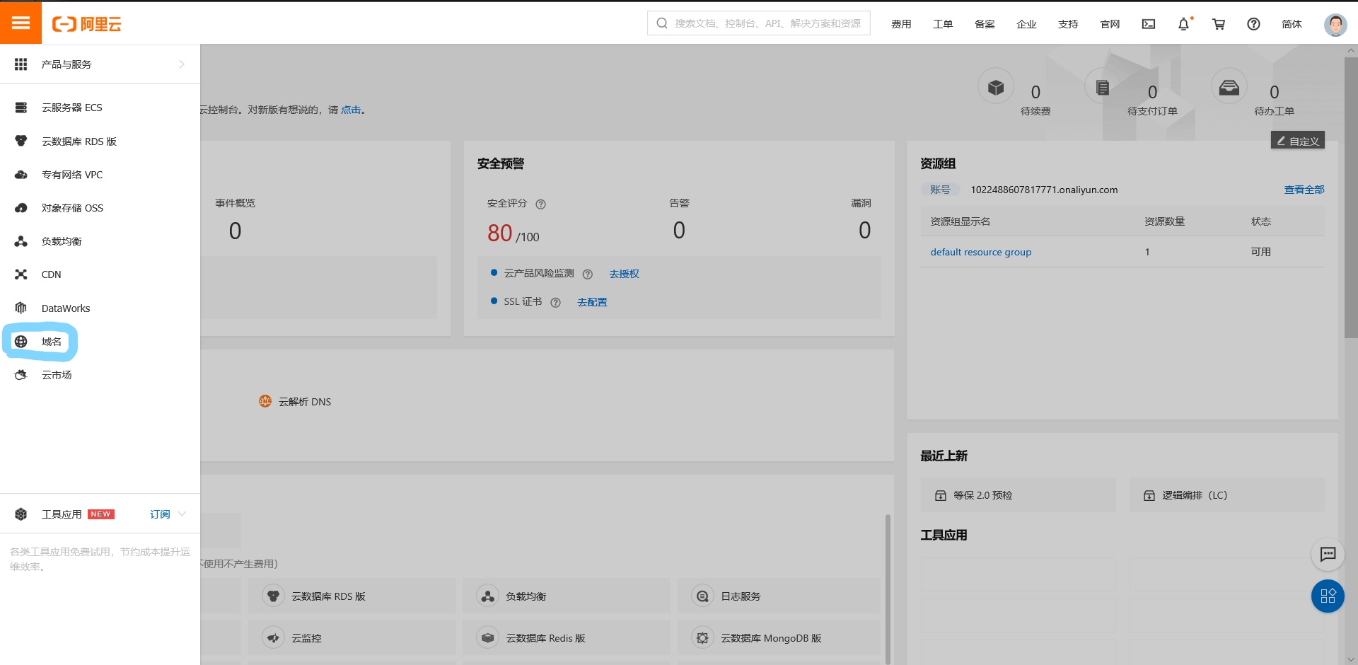1358x665 pixels.
Task: Select the account 账号 tag
Action: (940, 190)
